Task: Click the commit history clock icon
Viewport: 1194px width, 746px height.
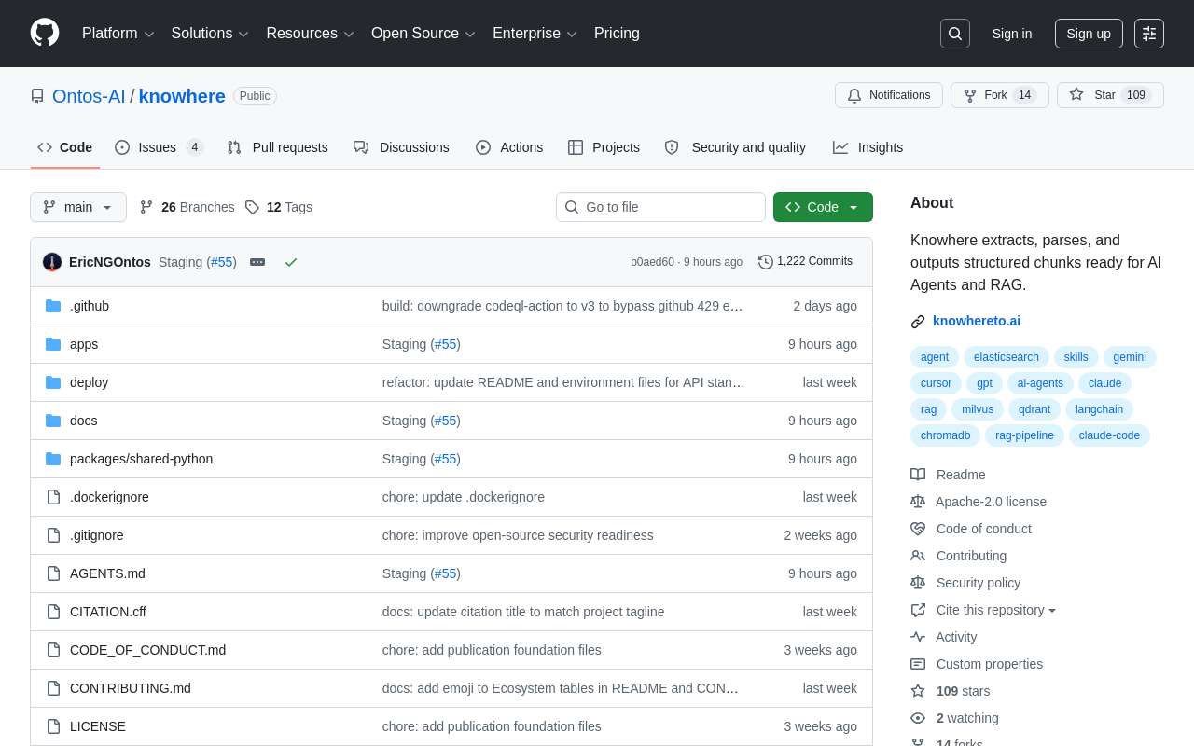Action: (766, 262)
